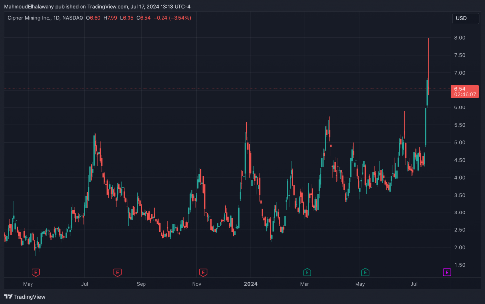Click the green earnings marker after May 2024
485x304 pixels.
click(365, 272)
